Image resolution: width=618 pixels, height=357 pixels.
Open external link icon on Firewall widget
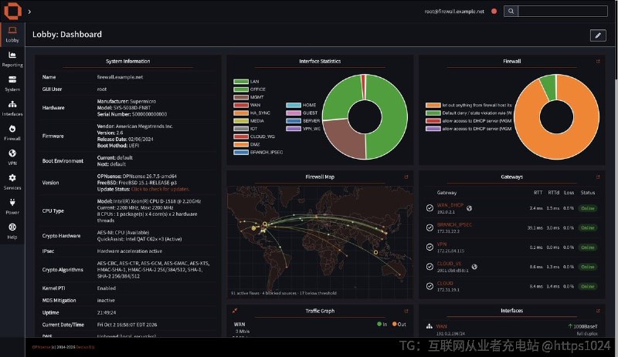click(598, 62)
